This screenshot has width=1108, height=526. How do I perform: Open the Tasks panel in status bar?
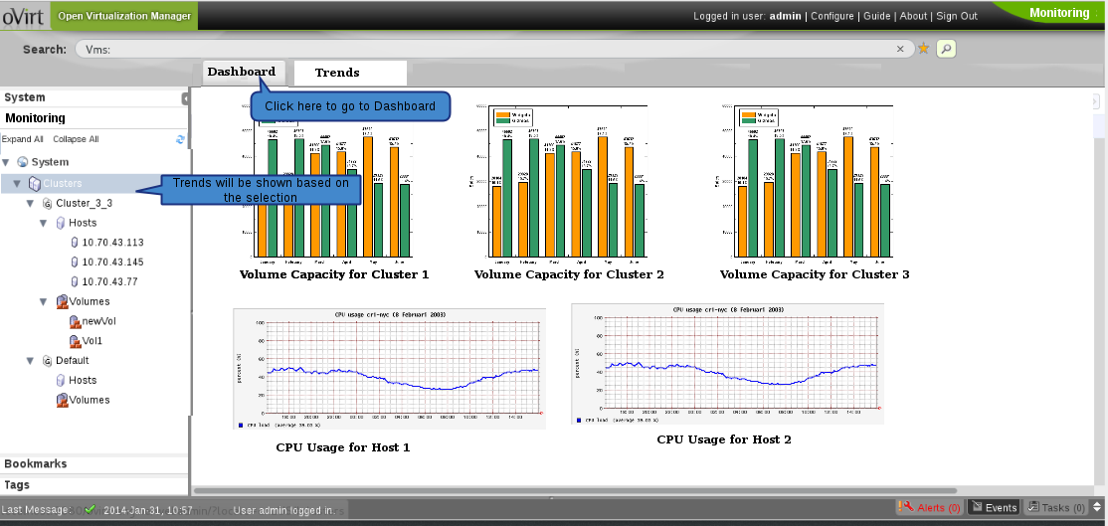[x=1064, y=507]
